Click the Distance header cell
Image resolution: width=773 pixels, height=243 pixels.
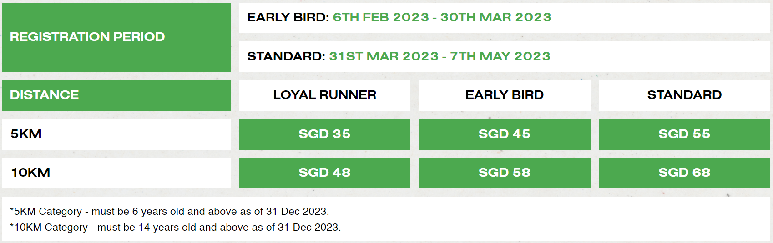[44, 95]
